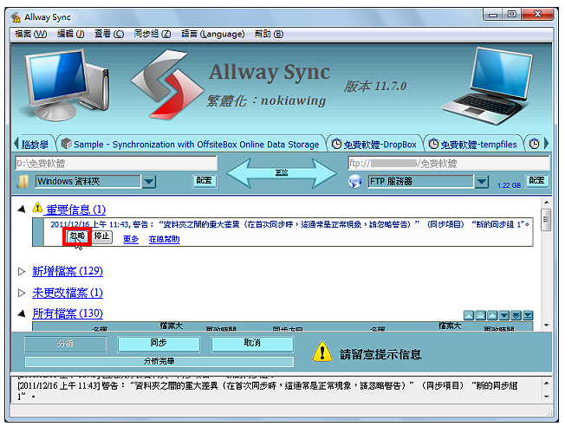The image size is (565, 426).
Task: Click the main list scrollbar thumb
Action: click(546, 219)
